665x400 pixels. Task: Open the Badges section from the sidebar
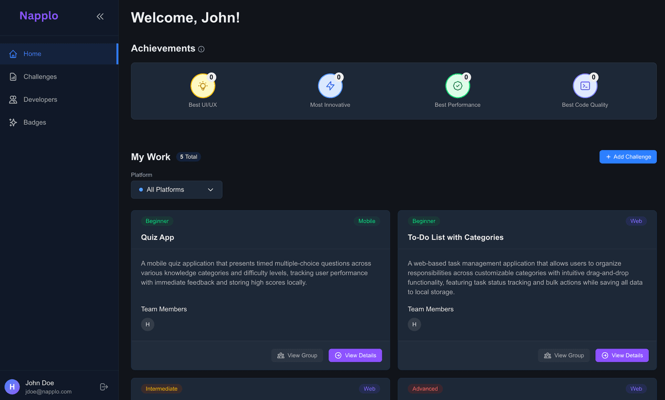pyautogui.click(x=35, y=122)
